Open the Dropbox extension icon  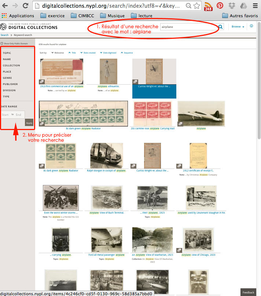coord(231,6)
